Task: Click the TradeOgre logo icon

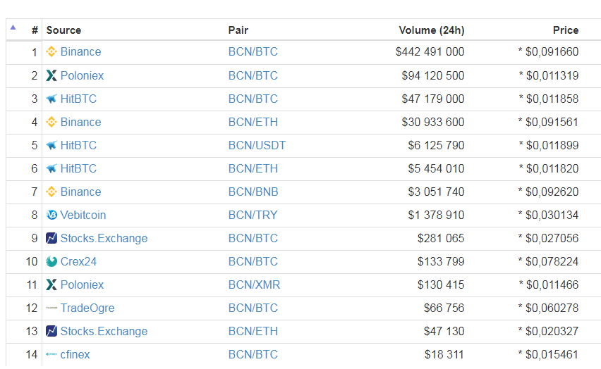Action: click(51, 308)
